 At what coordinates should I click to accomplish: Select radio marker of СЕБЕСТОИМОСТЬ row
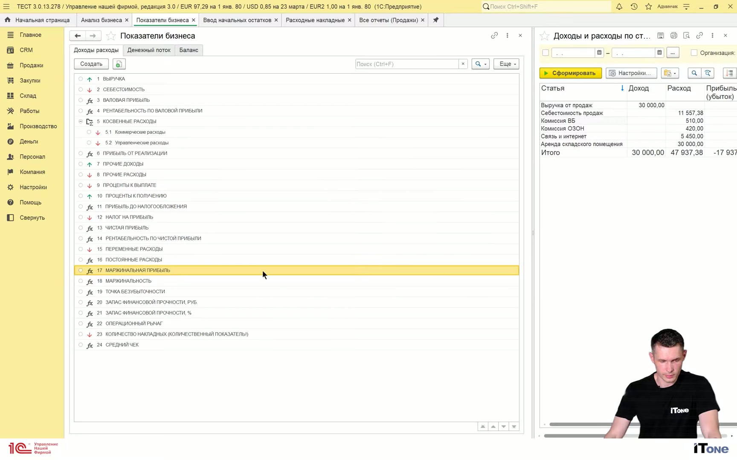pyautogui.click(x=81, y=89)
